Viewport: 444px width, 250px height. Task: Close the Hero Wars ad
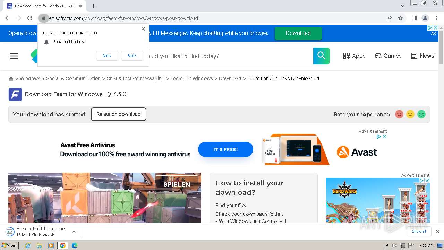427,181
